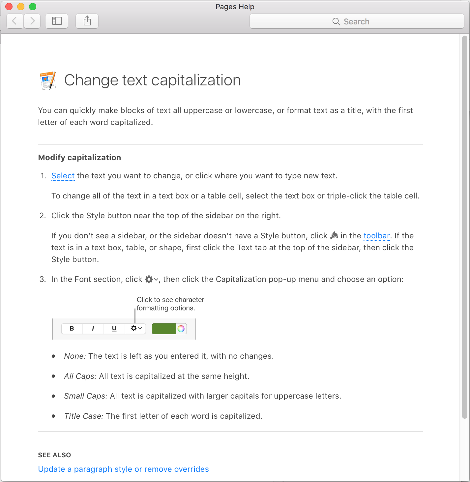
Task: Open Update a paragraph style link
Action: [124, 469]
